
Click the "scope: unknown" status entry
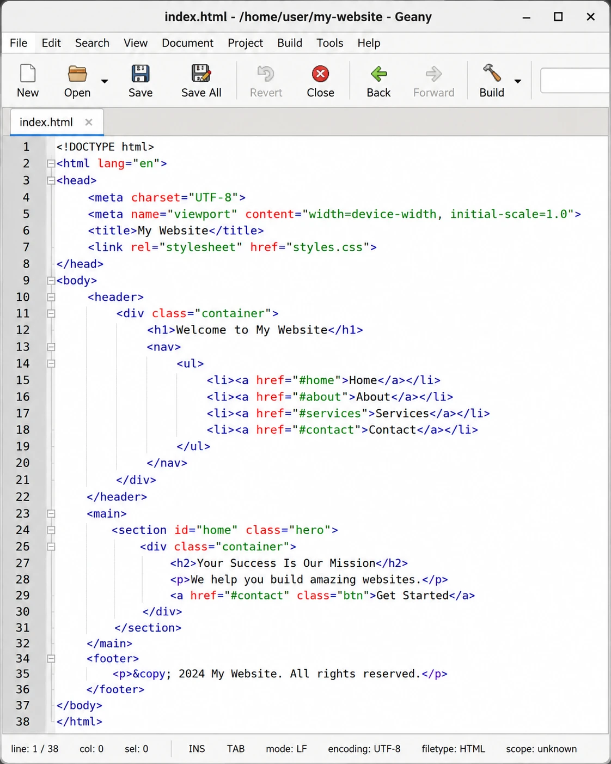click(541, 749)
